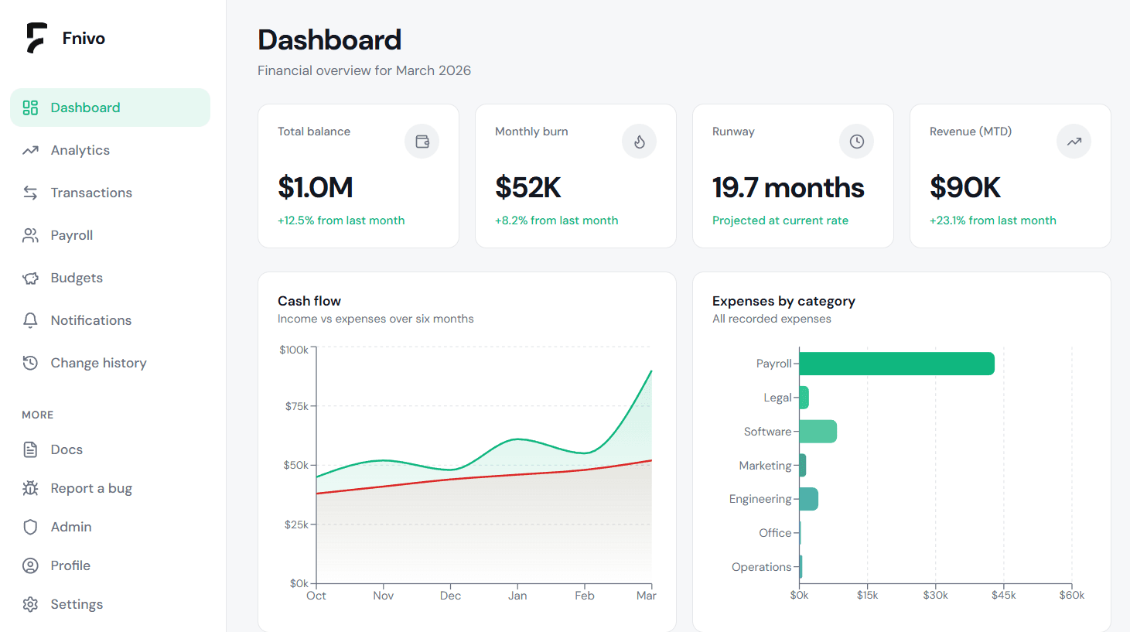
Task: Open Payroll using the people icon
Action: [x=30, y=235]
